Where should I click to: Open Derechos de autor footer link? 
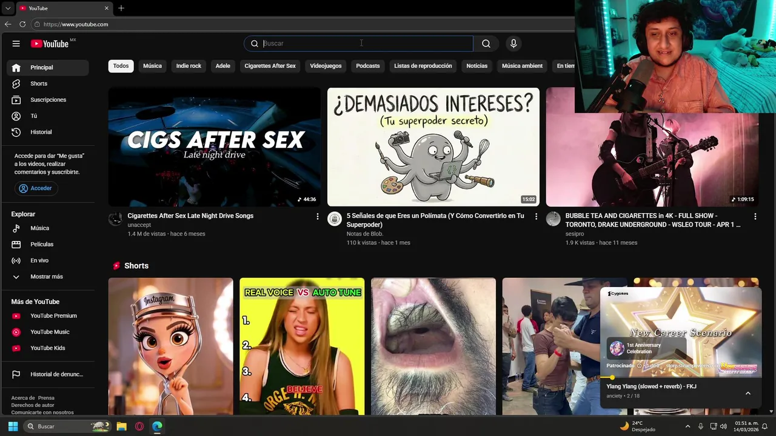click(x=33, y=405)
